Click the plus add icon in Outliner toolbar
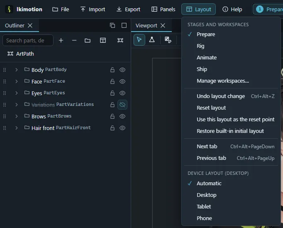The image size is (283, 228). click(61, 40)
